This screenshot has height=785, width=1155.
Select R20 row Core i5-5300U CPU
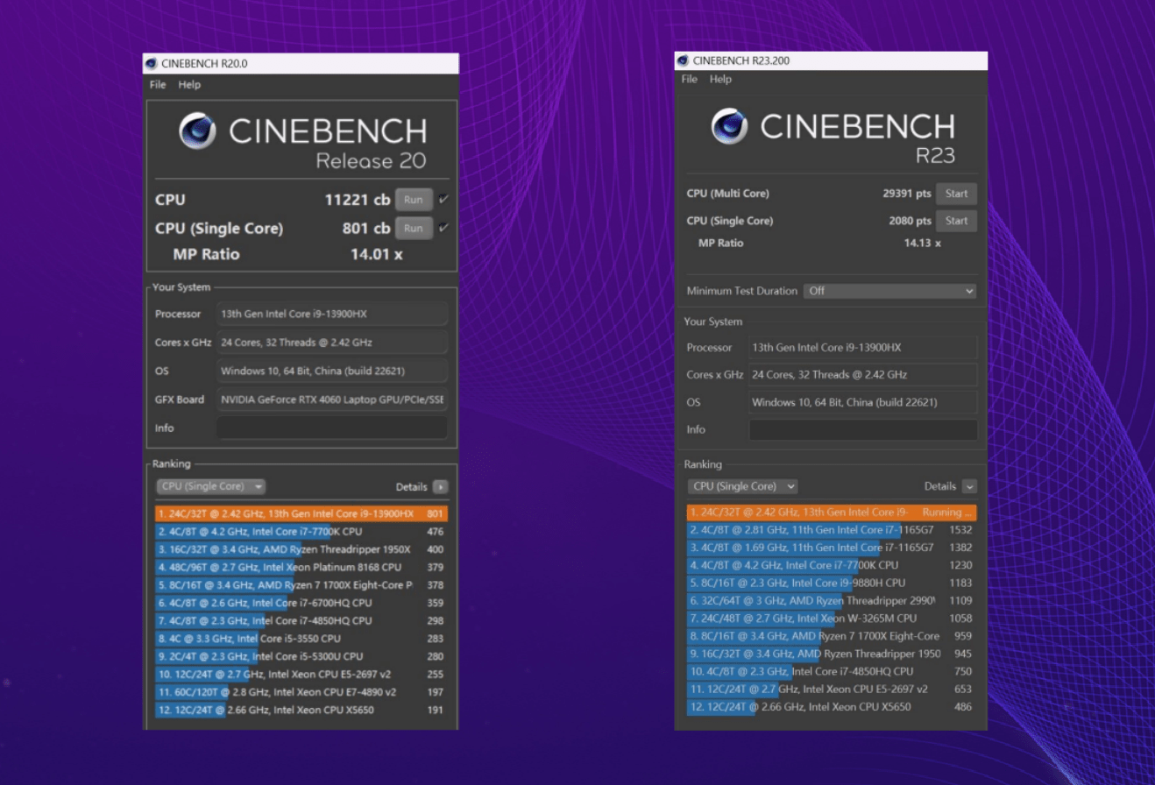click(301, 656)
